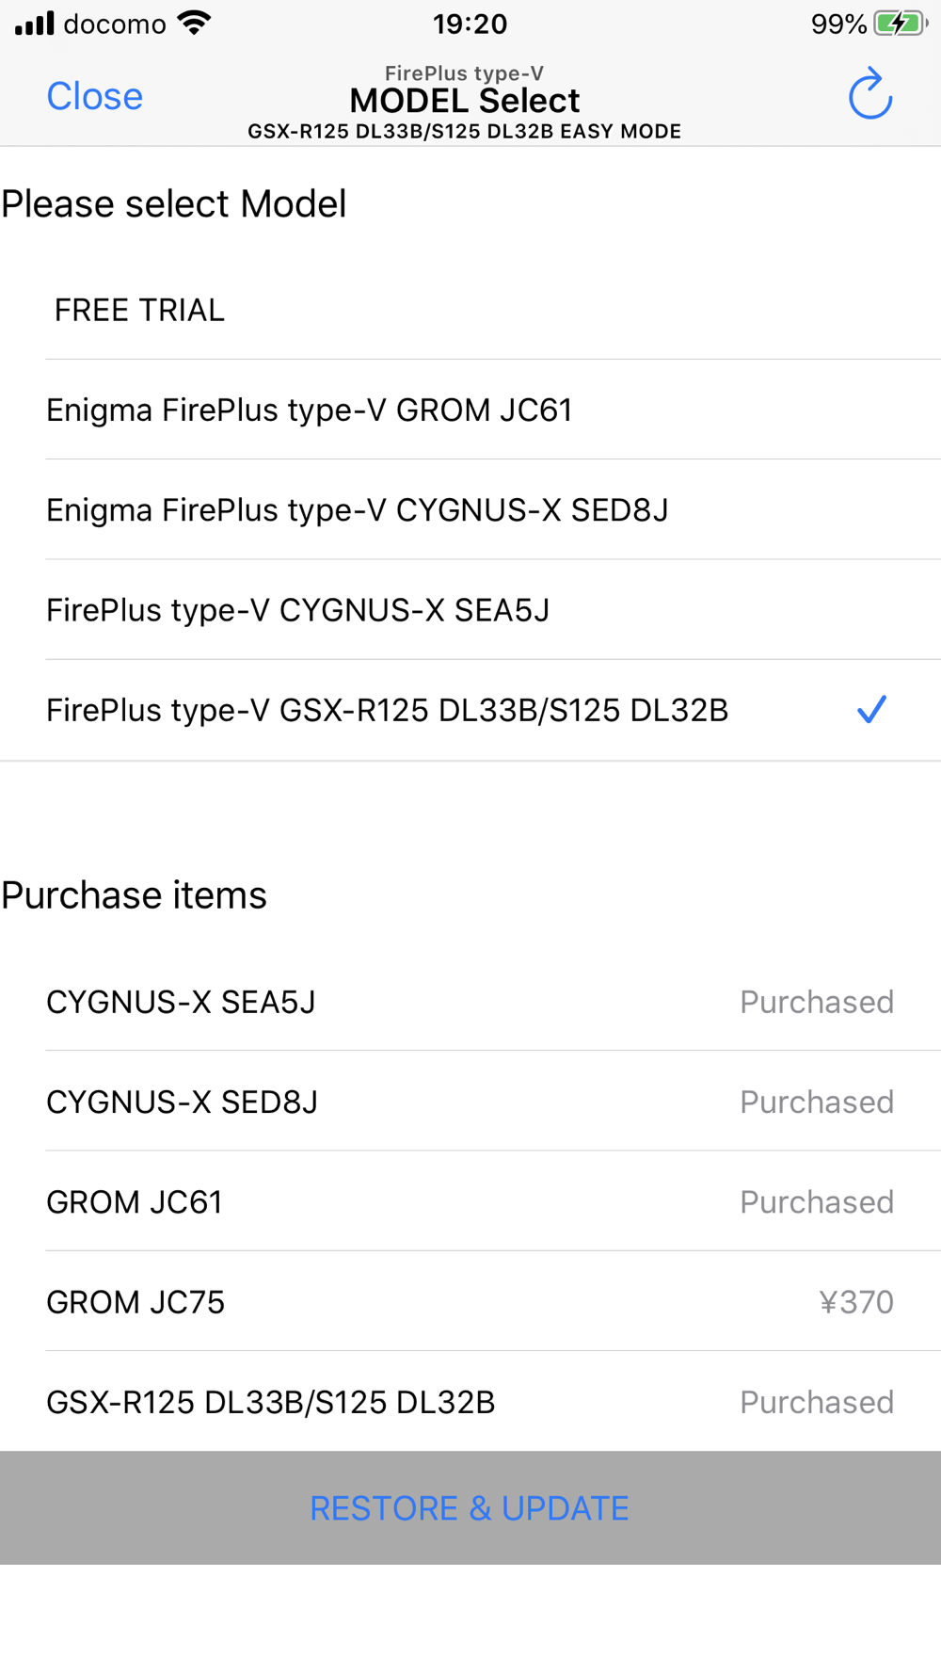
Task: Tap GSX-R125 DL33B/S125 DL32B purchase item
Action: pyautogui.click(x=271, y=1402)
